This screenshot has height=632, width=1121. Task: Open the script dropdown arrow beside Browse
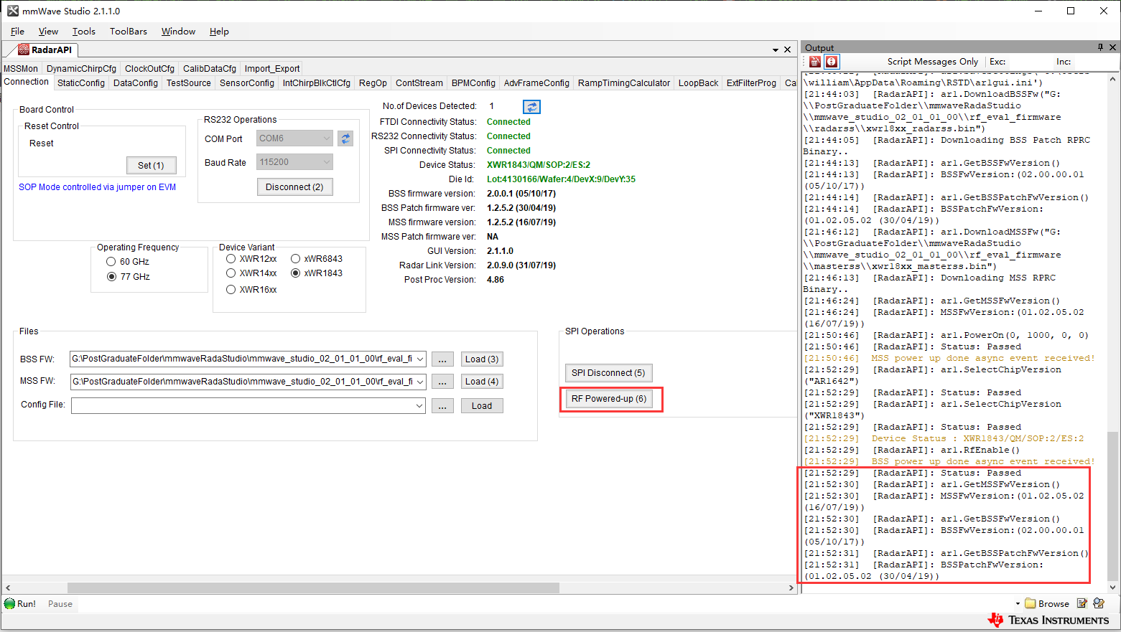click(1018, 604)
